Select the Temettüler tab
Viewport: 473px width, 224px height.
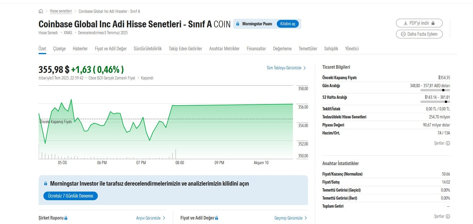click(x=308, y=48)
